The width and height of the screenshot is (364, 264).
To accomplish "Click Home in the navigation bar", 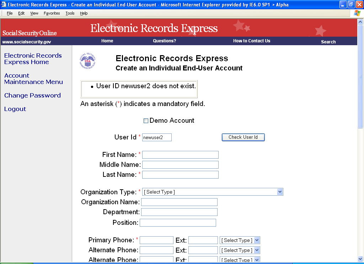I will click(107, 41).
